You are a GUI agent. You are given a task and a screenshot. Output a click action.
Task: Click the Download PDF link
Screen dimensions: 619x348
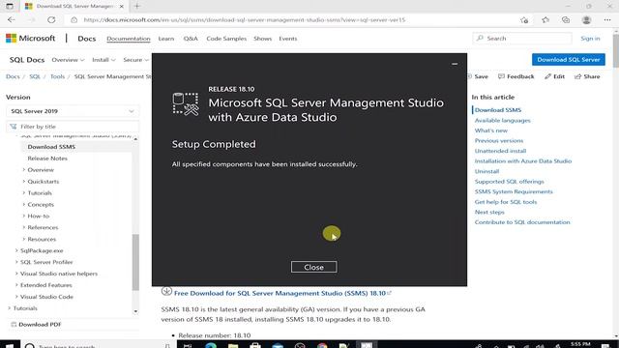click(x=36, y=325)
